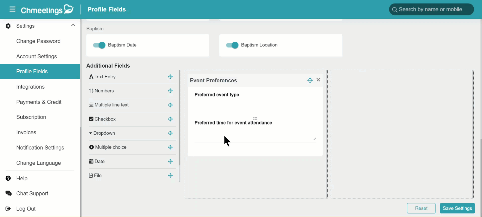This screenshot has height=217, width=482.
Task: Click the Event Preferences move icon
Action: click(x=310, y=80)
